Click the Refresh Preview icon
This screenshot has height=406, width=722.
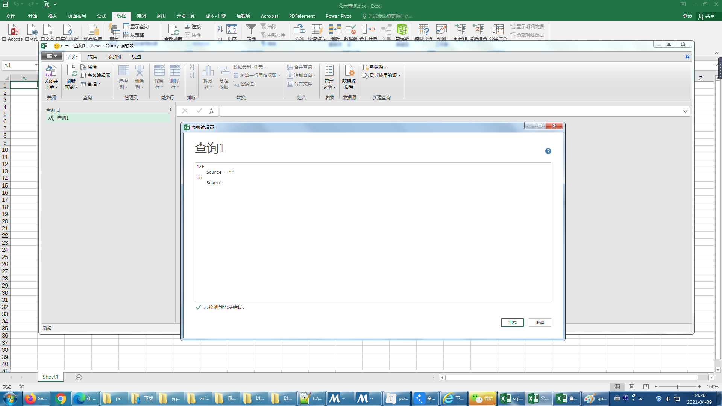pyautogui.click(x=71, y=71)
